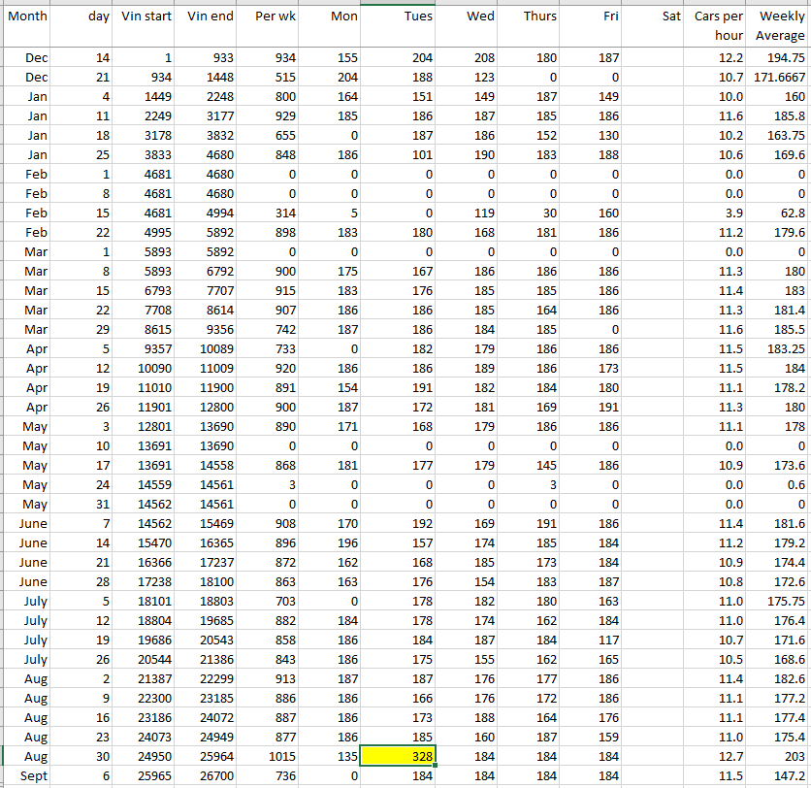
Task: Click the "Weekly Average" header cell
Action: (x=779, y=25)
